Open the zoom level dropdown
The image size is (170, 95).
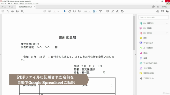[x=90, y=11]
